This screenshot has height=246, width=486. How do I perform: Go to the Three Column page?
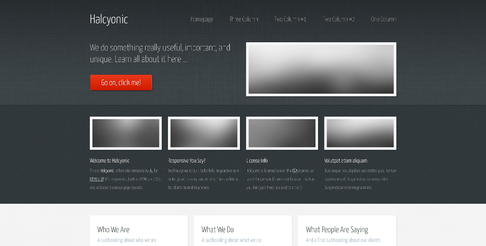click(244, 19)
